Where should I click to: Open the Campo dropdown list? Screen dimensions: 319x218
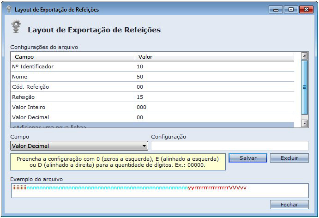(144, 146)
